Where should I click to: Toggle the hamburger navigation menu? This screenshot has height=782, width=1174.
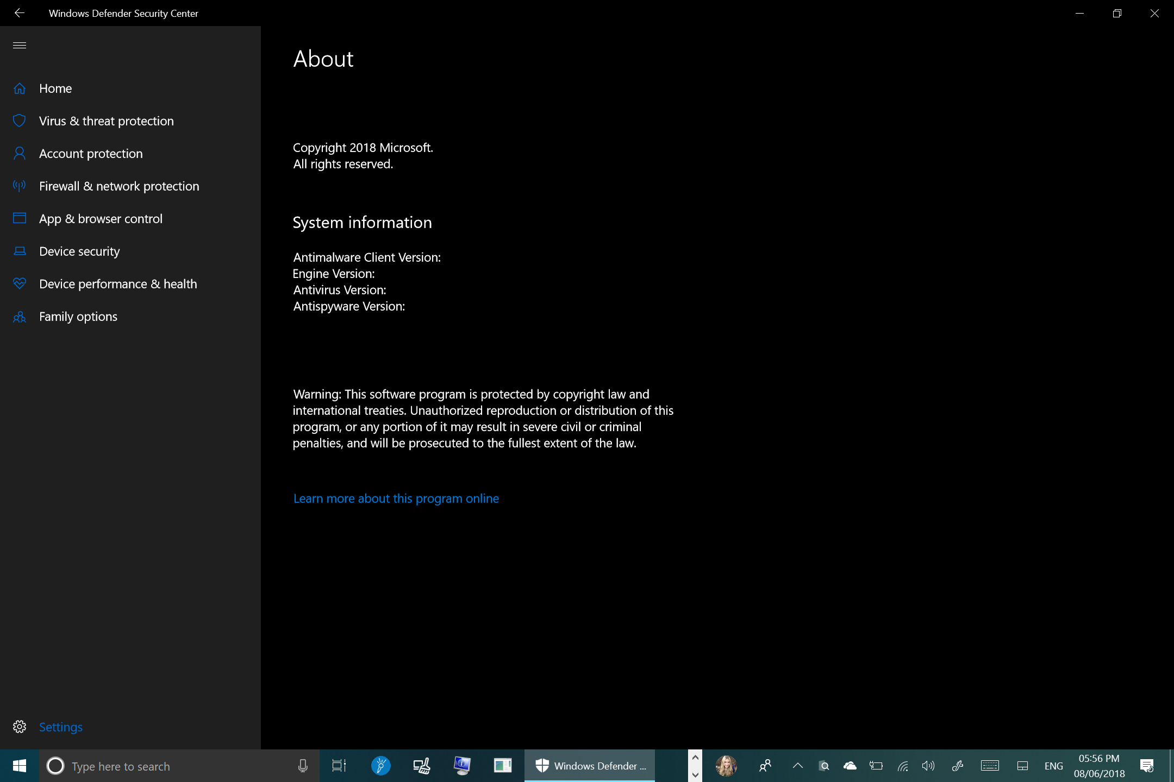pos(20,45)
